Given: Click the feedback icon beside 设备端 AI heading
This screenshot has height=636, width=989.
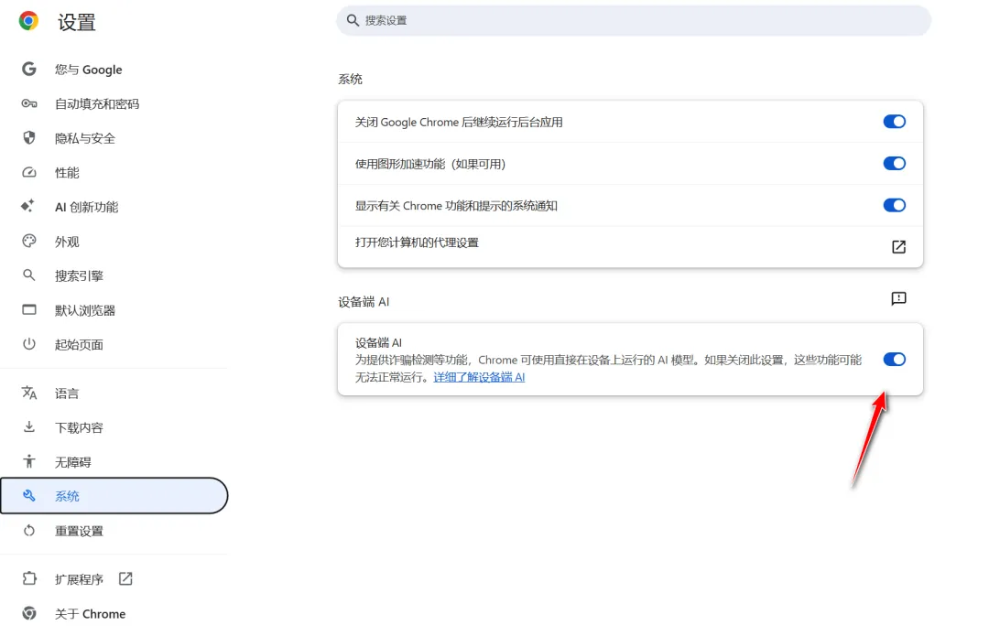Looking at the screenshot, I should (x=899, y=298).
